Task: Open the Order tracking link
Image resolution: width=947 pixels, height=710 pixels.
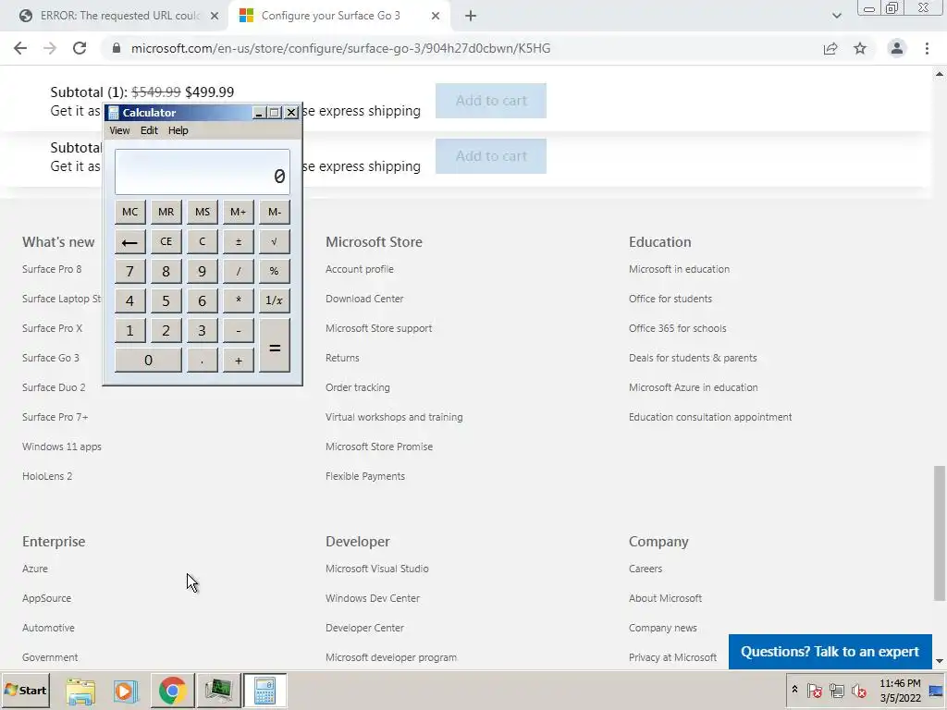Action: (358, 387)
